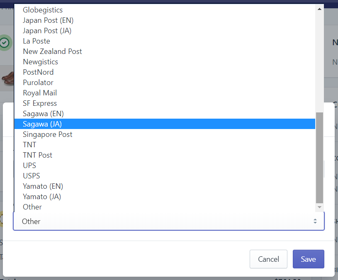Click the green fulfilled checkmark icon
The width and height of the screenshot is (338, 280).
click(5, 43)
